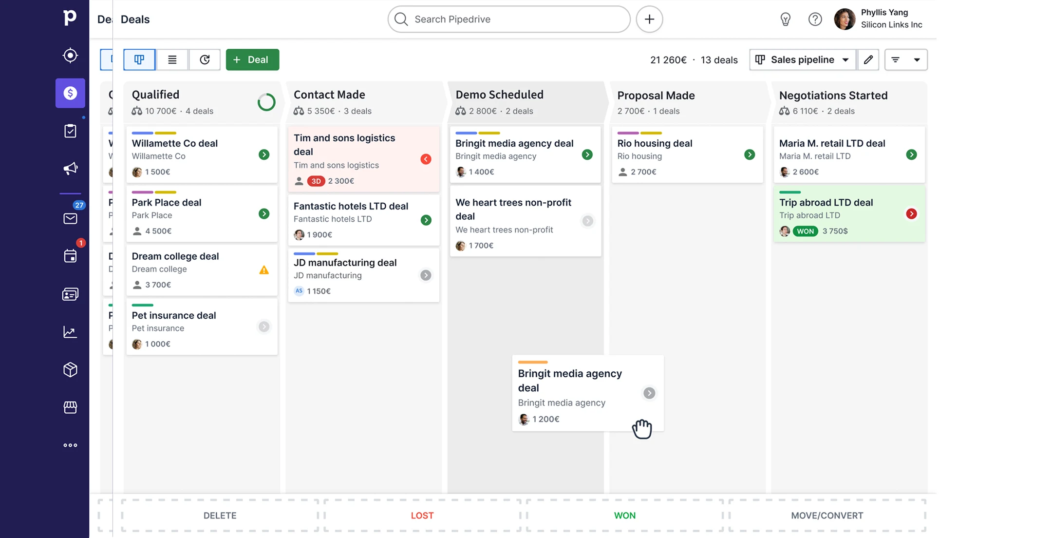
Task: Click green arrow on Rio housing deal
Action: 750,154
